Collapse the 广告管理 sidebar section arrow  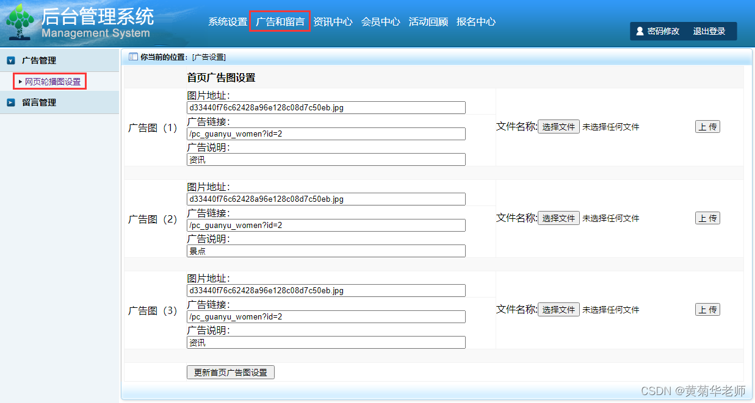[x=11, y=60]
